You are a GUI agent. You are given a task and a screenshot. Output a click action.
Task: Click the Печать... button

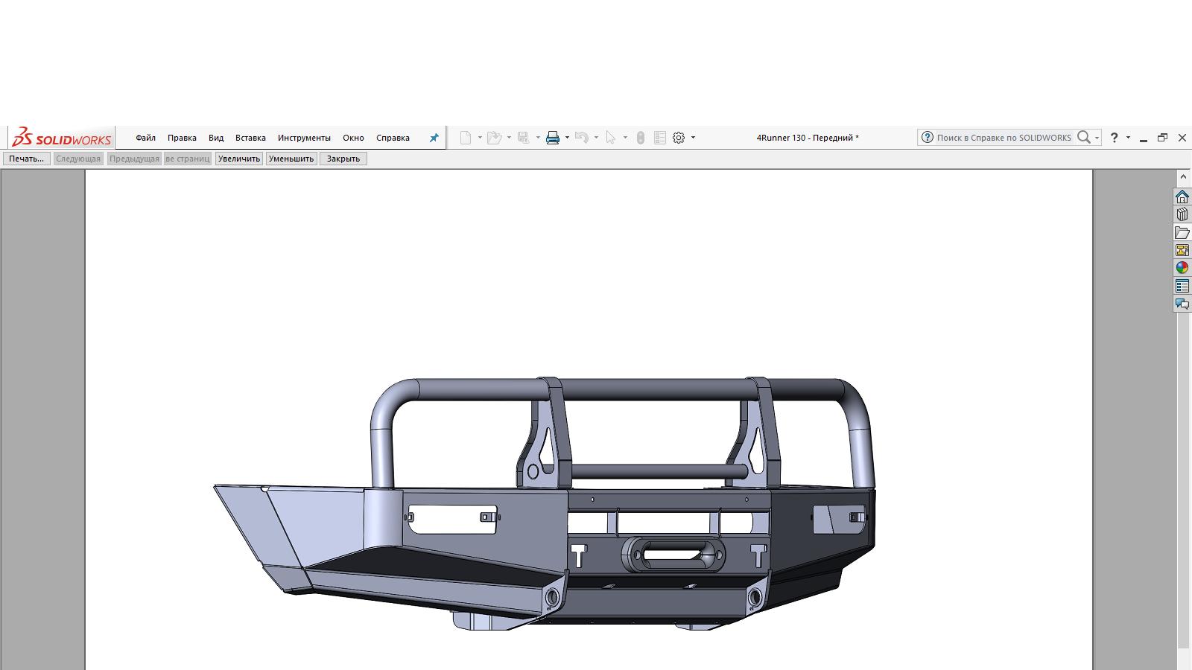(26, 159)
